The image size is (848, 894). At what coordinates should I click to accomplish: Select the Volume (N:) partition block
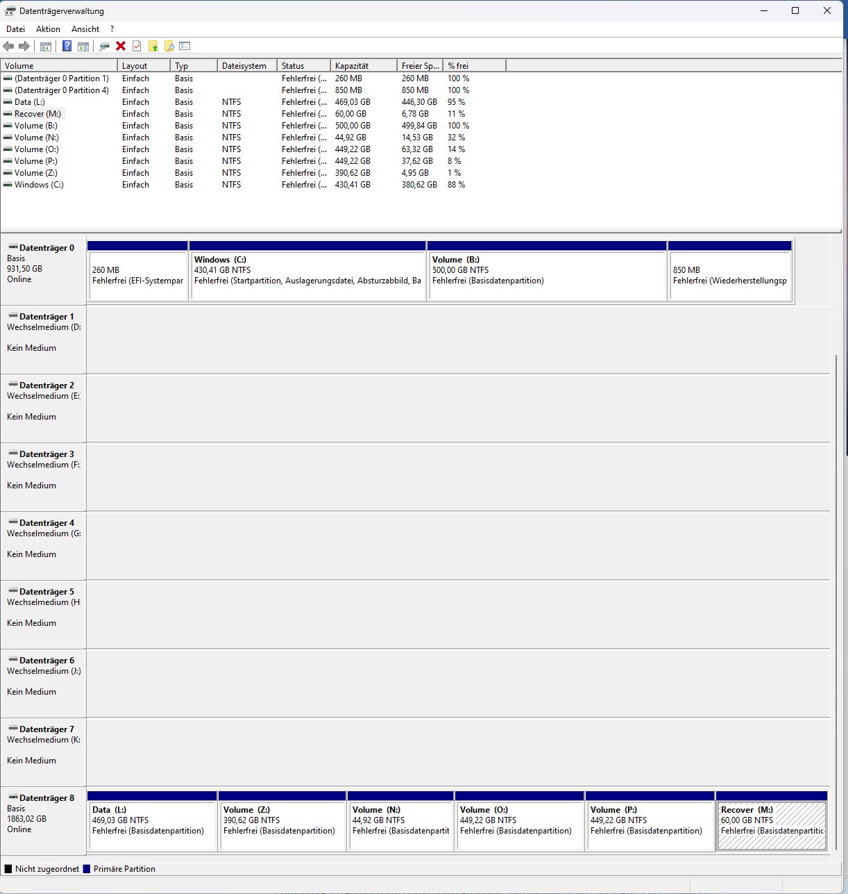400,821
